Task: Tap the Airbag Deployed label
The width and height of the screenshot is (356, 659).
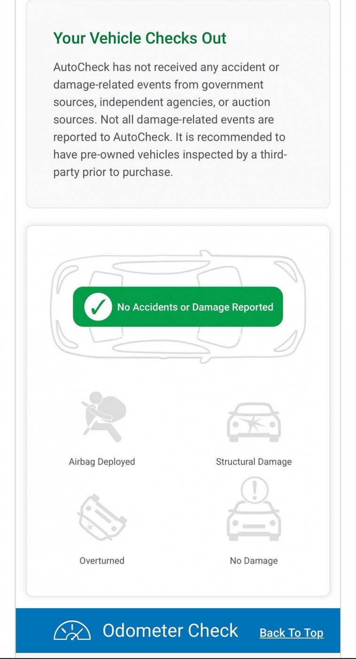Action: (x=102, y=462)
